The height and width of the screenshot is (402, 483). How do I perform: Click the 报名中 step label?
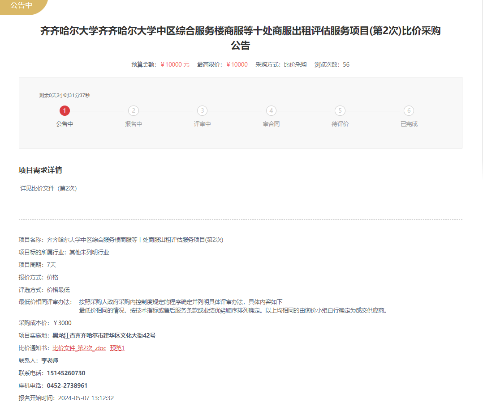[x=134, y=124]
